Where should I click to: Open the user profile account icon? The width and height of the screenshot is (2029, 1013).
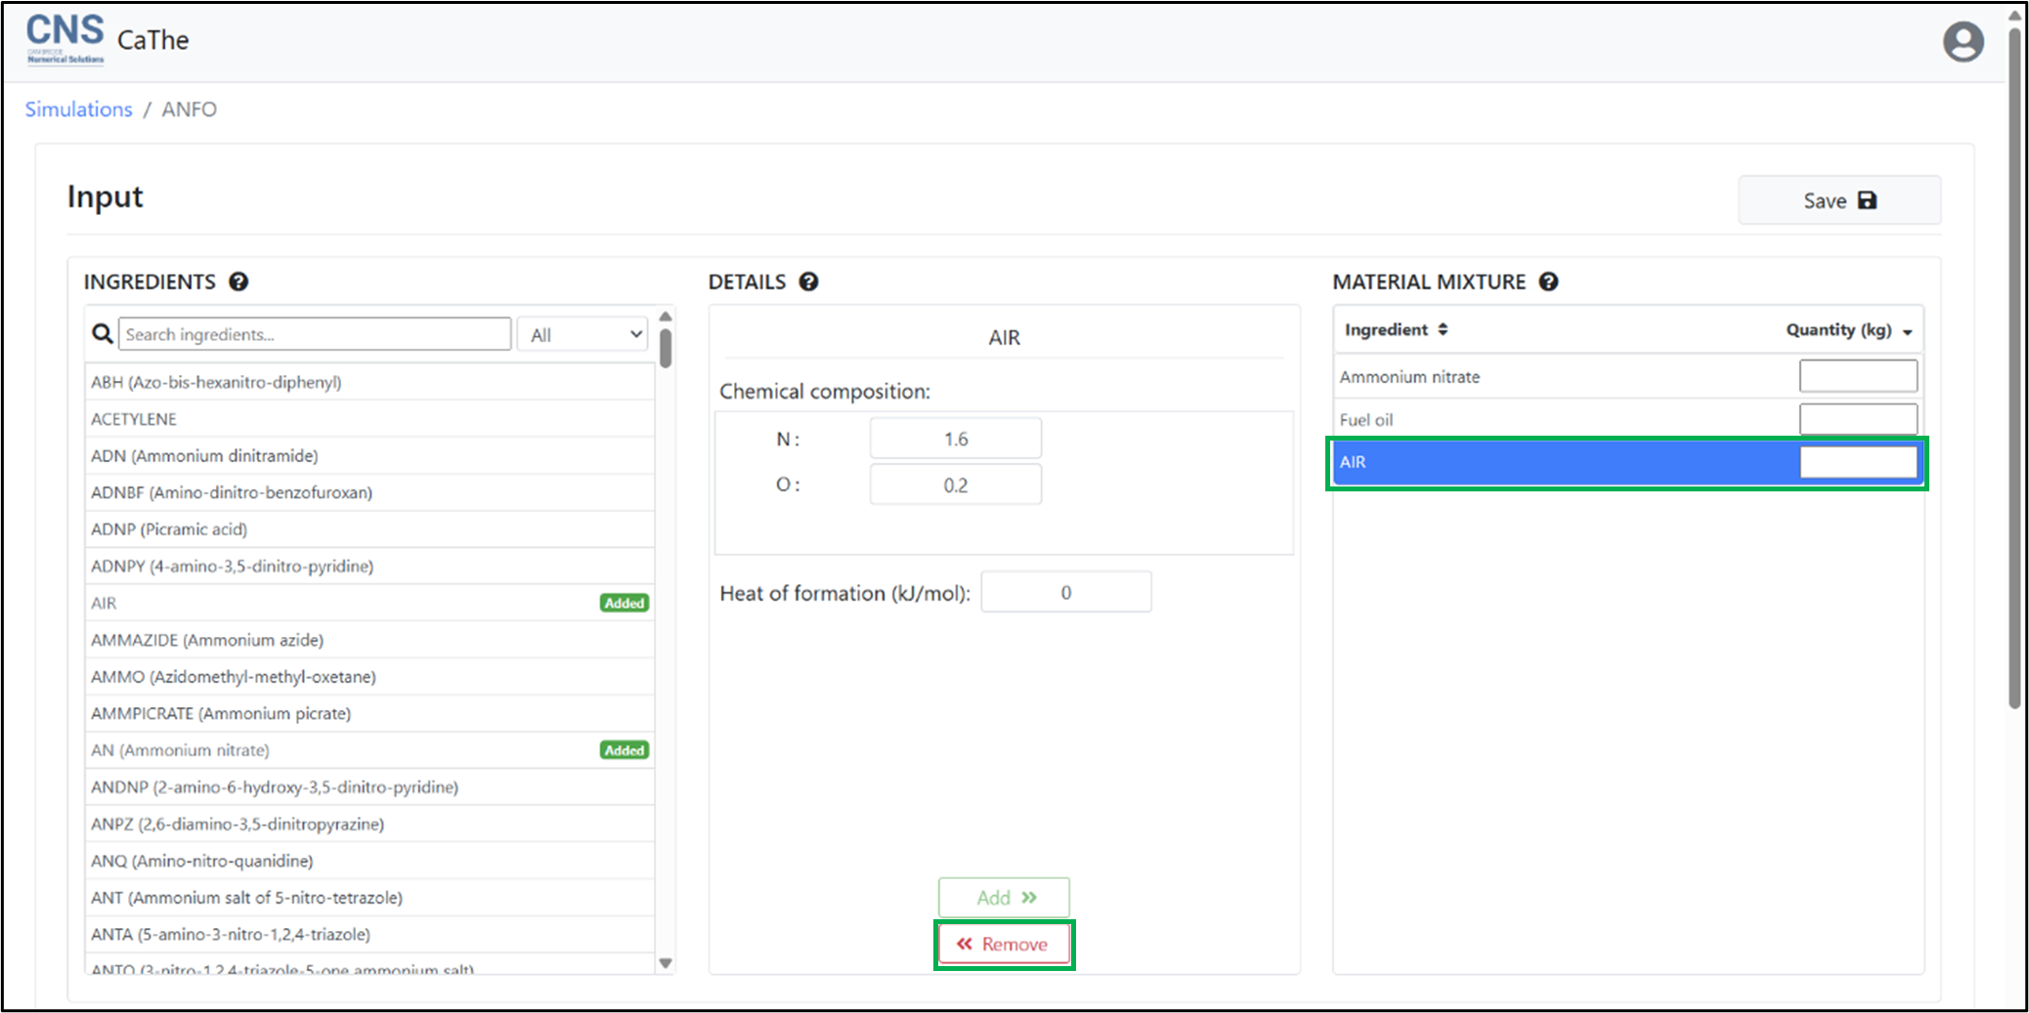pyautogui.click(x=1963, y=42)
